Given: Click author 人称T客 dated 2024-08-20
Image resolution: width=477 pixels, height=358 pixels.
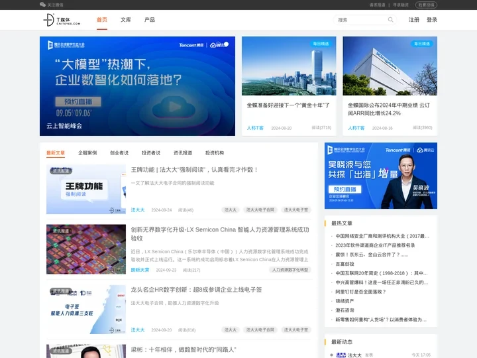Looking at the screenshot, I should click(x=255, y=128).
